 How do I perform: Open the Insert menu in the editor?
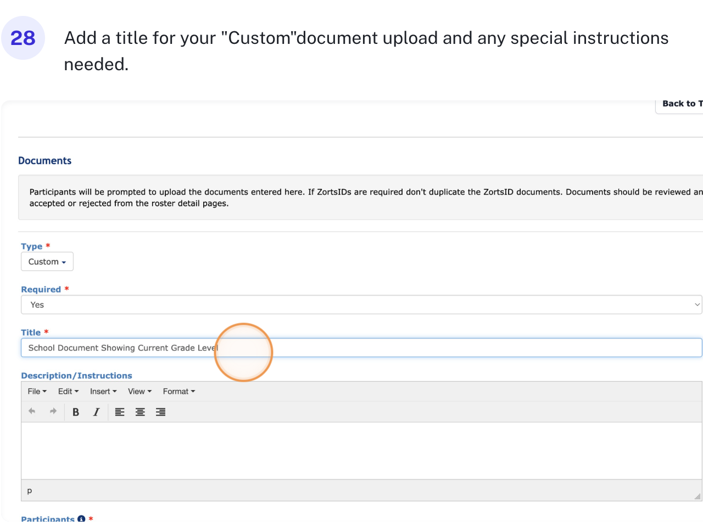[103, 391]
